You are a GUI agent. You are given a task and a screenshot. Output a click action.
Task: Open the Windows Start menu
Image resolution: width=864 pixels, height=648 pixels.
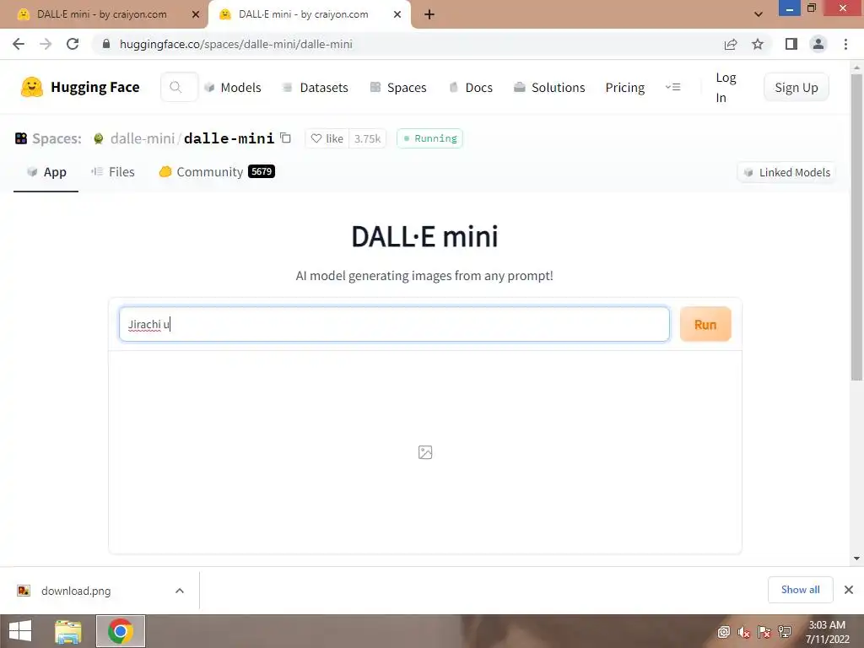20,631
